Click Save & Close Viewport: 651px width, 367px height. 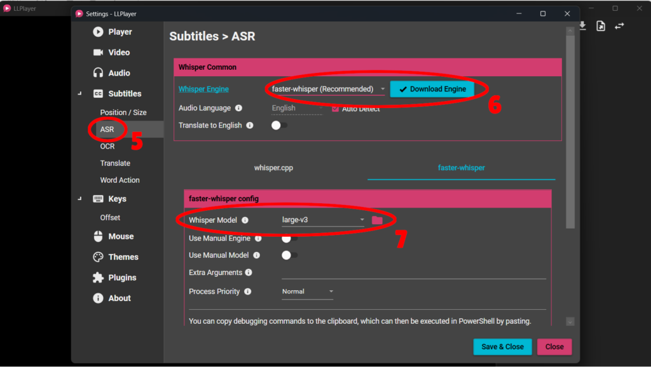(502, 347)
